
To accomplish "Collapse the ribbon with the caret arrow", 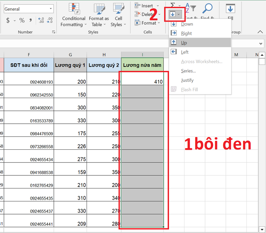I will click(260, 32).
